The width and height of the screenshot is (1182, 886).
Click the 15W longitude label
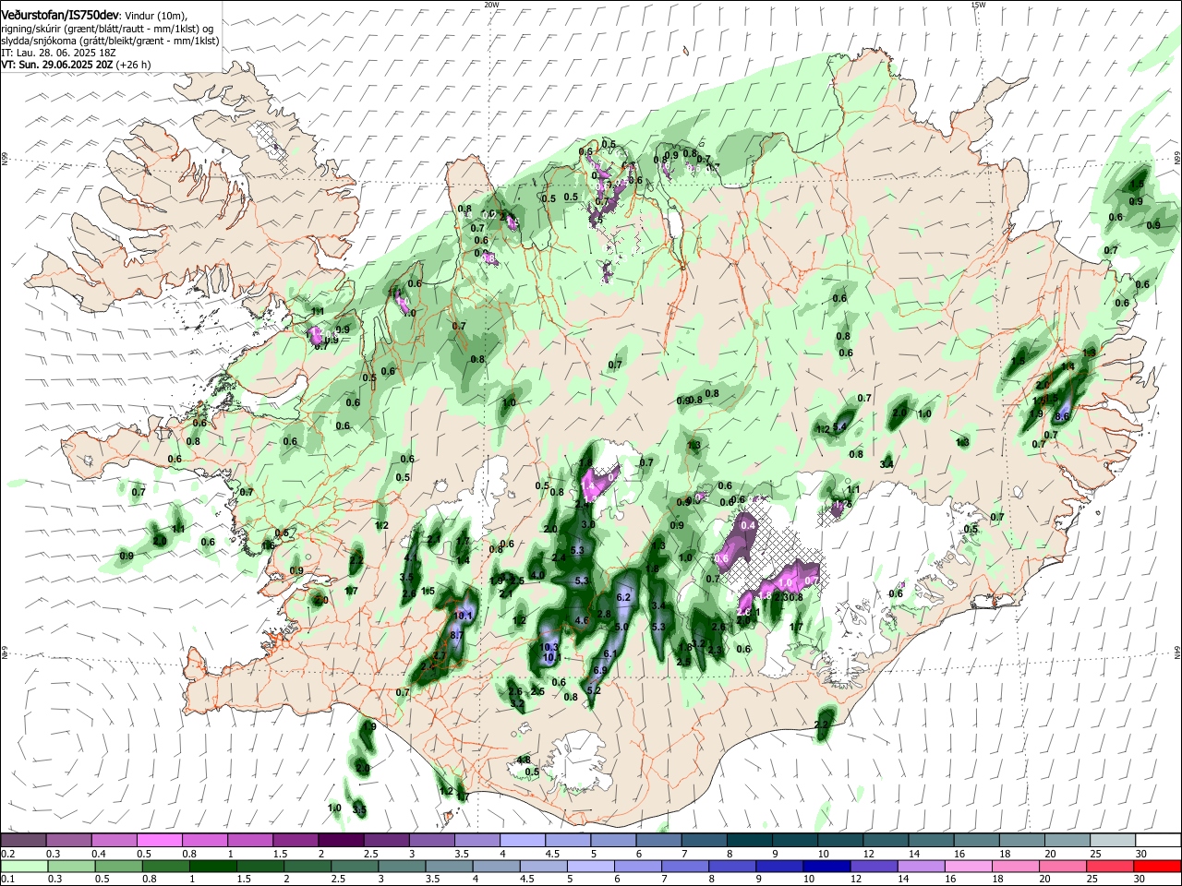pyautogui.click(x=978, y=5)
